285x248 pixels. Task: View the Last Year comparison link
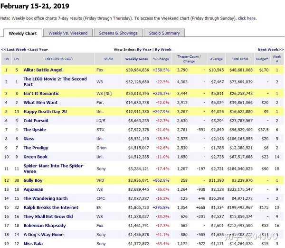[x=38, y=50]
